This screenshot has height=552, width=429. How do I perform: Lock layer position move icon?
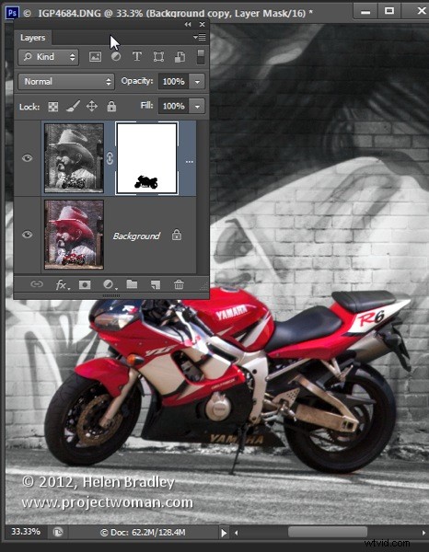(92, 107)
